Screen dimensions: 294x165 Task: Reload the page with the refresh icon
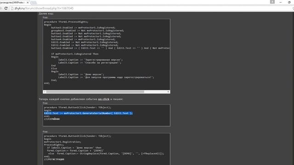(x=6, y=8)
